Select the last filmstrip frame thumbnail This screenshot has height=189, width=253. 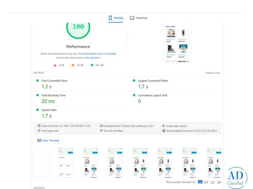[214, 163]
